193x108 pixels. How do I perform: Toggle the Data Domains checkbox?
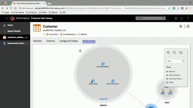167,75
